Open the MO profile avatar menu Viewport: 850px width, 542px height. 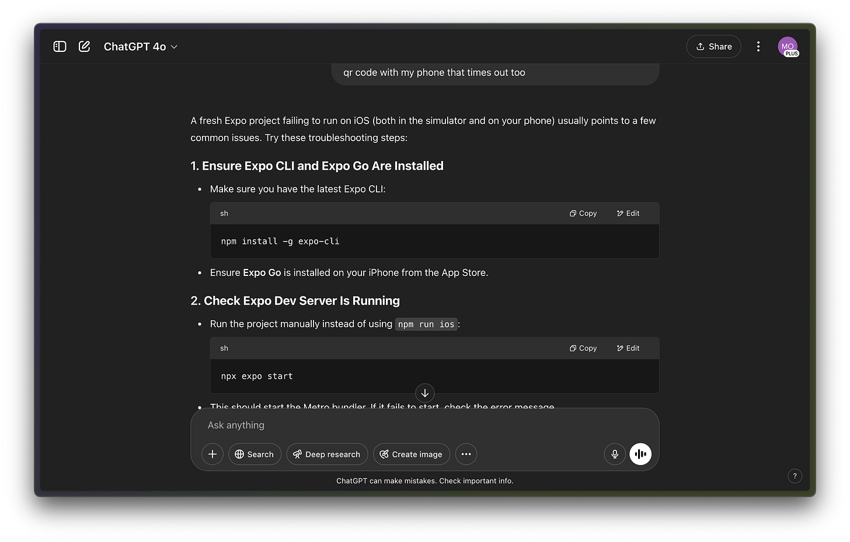788,47
